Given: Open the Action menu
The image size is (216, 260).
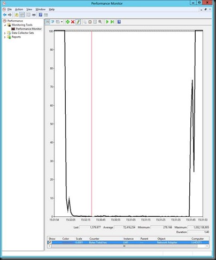Looking at the screenshot, I should (x=19, y=9).
